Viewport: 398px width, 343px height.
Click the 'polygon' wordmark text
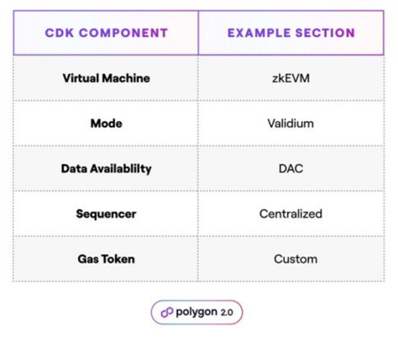[x=195, y=312]
